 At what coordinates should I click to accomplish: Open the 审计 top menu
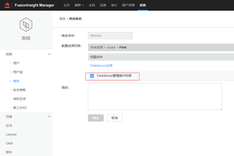point(114,5)
